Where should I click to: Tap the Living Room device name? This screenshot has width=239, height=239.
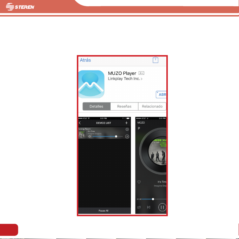coord(85,129)
